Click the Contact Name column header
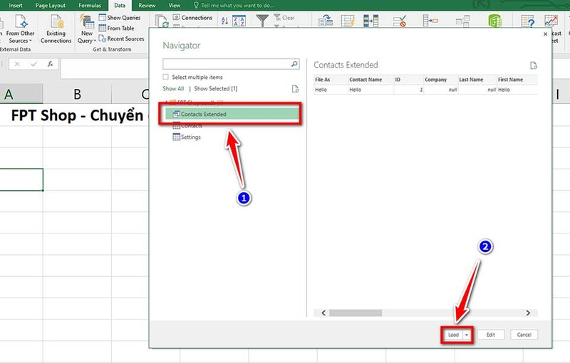This screenshot has height=363, width=570. tap(370, 80)
